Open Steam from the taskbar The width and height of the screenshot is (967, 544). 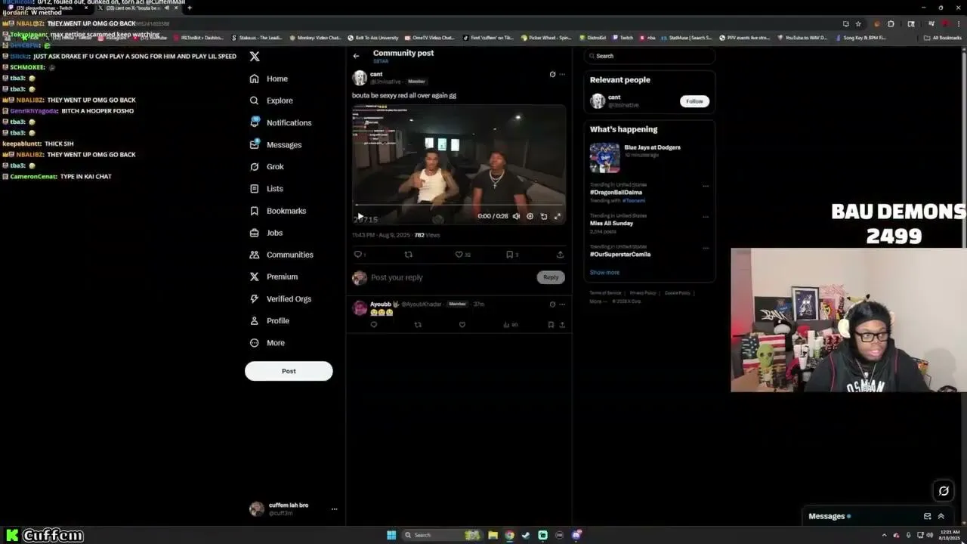click(x=526, y=536)
